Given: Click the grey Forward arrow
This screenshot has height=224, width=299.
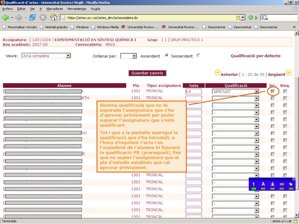Looking at the screenshot, I should coord(19,18).
